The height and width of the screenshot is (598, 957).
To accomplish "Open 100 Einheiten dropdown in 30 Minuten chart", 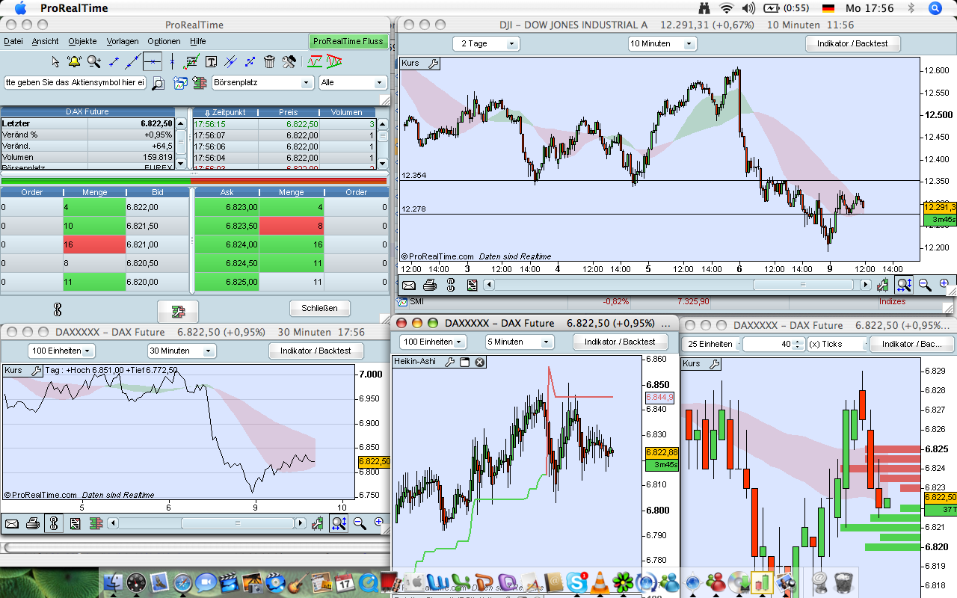I will pos(62,351).
